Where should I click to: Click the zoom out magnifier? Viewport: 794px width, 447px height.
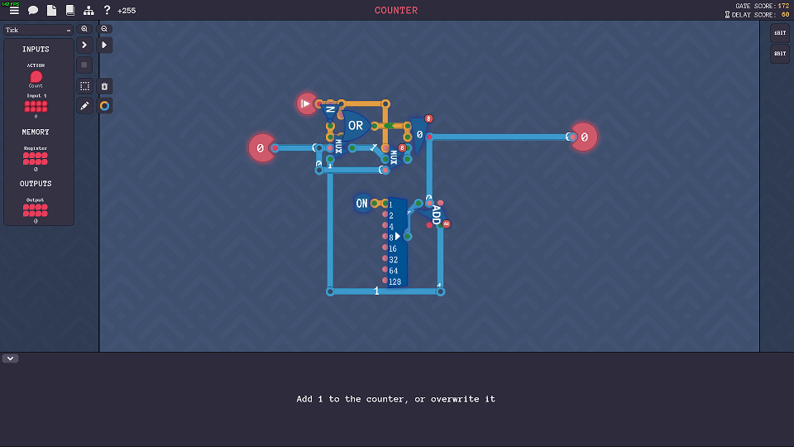click(x=104, y=29)
